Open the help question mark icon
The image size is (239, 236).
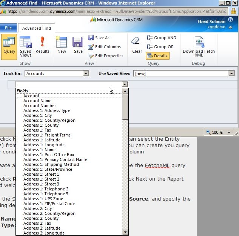click(230, 20)
